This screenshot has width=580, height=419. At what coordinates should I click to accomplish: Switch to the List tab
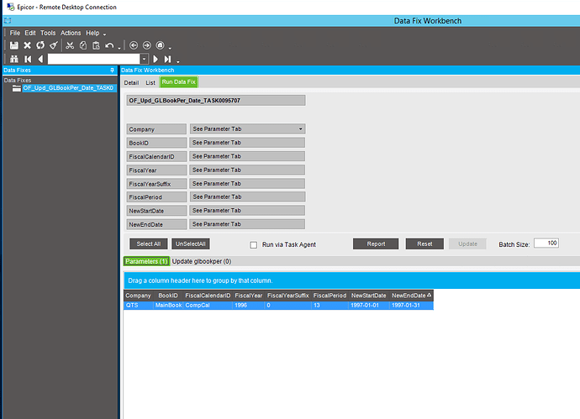(150, 83)
